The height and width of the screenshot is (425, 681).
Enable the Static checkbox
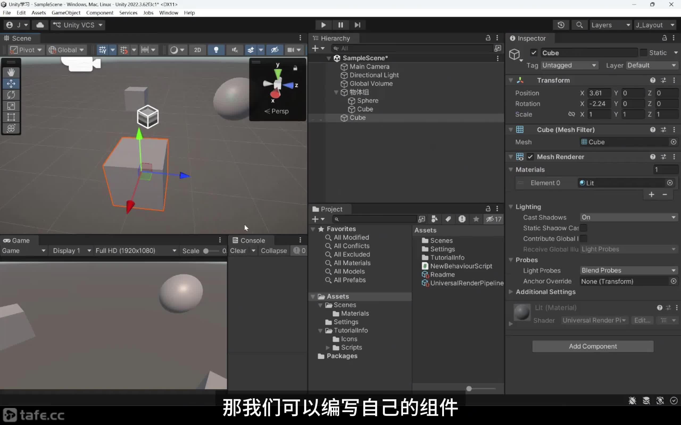pyautogui.click(x=643, y=53)
